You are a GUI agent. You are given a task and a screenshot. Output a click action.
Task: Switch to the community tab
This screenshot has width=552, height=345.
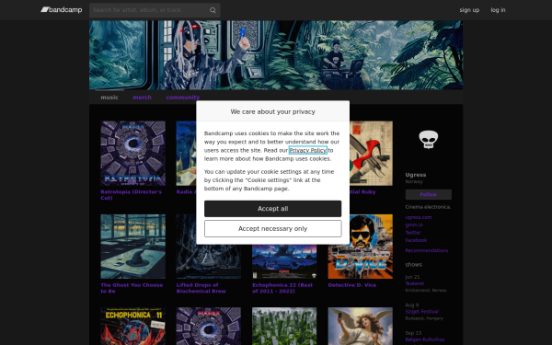(183, 98)
